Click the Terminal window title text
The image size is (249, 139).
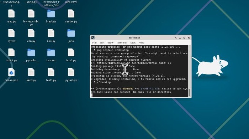click(x=134, y=38)
